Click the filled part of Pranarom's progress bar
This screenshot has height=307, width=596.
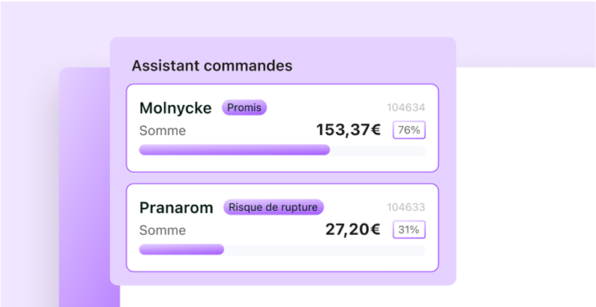(x=181, y=250)
